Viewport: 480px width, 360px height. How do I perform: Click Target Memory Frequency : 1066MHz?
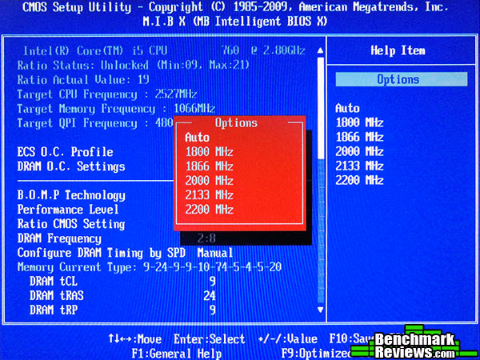(x=116, y=109)
